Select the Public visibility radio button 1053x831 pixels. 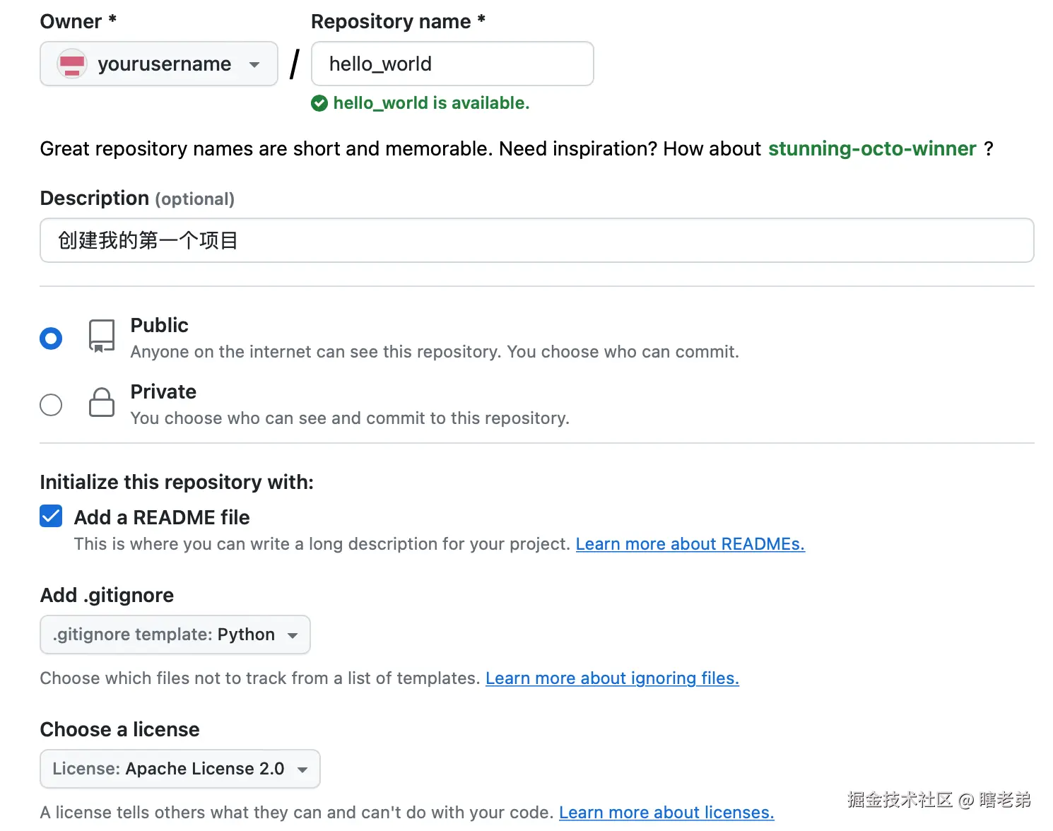point(51,338)
